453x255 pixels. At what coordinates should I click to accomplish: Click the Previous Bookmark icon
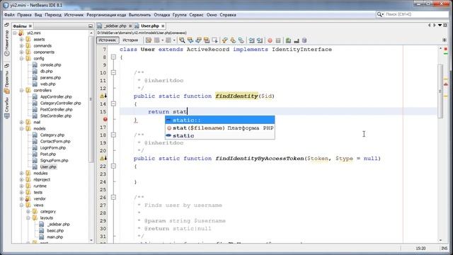tap(225, 40)
